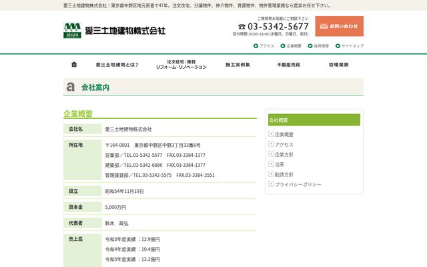The width and height of the screenshot is (427, 267).
Task: Open the orange お問い合わせ button
Action: point(340,26)
